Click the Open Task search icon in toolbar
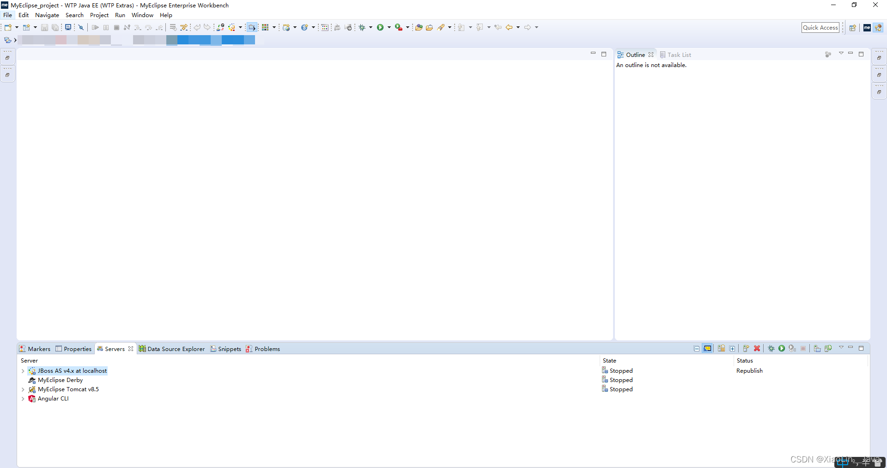The height and width of the screenshot is (468, 887). [429, 27]
